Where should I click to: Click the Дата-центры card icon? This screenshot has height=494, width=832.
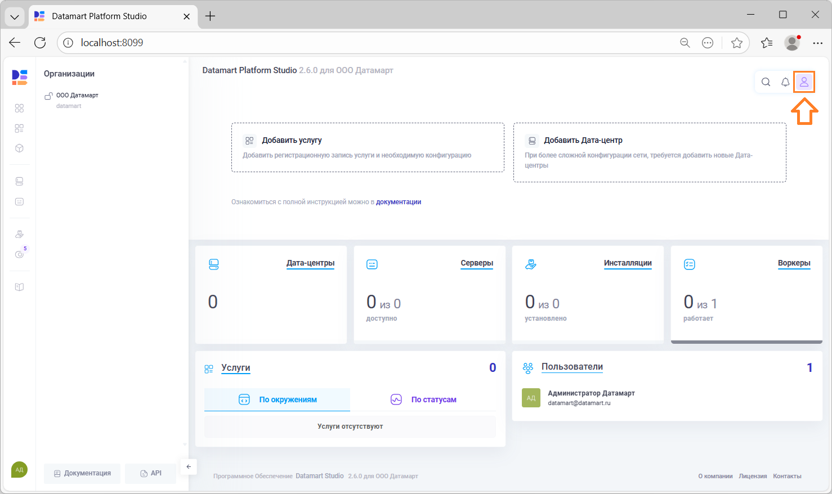pos(213,264)
